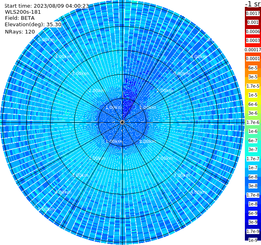Select the Elevation(deg): 35.30 text

tap(33, 25)
